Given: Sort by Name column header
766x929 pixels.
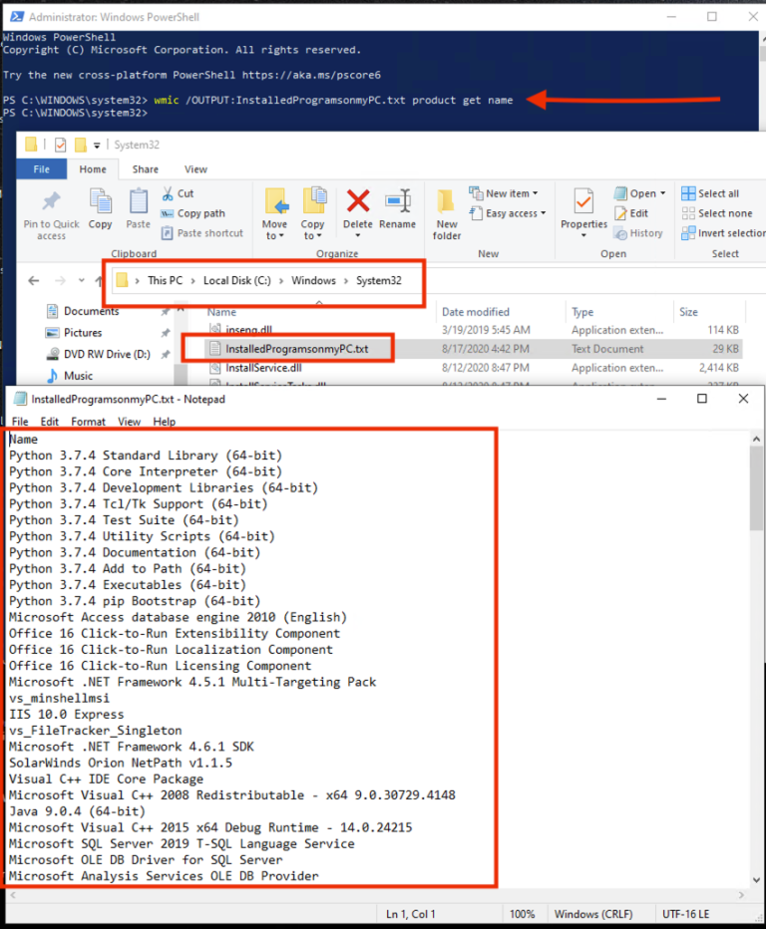Looking at the screenshot, I should [221, 312].
